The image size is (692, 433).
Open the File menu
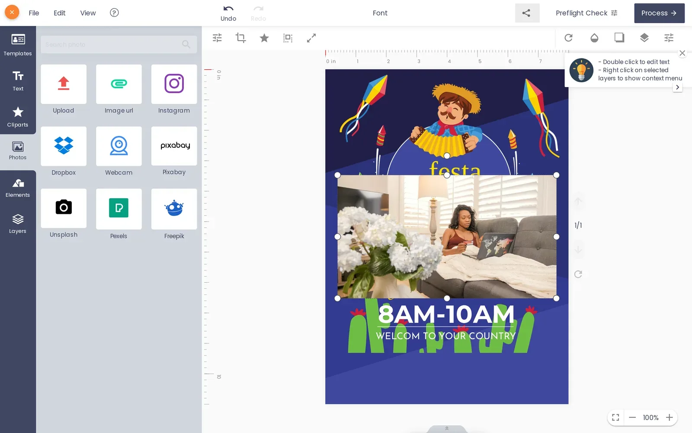click(34, 13)
